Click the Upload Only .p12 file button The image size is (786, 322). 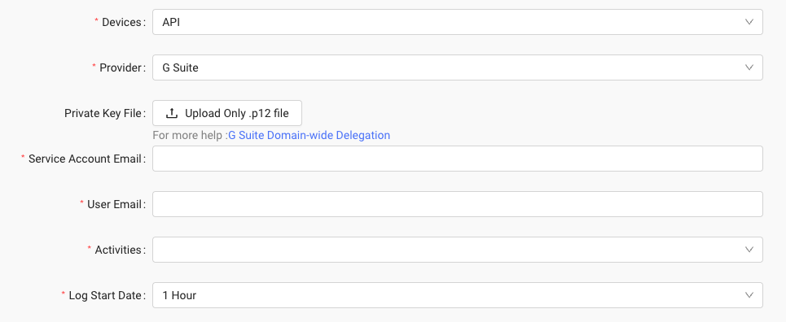[x=227, y=113]
